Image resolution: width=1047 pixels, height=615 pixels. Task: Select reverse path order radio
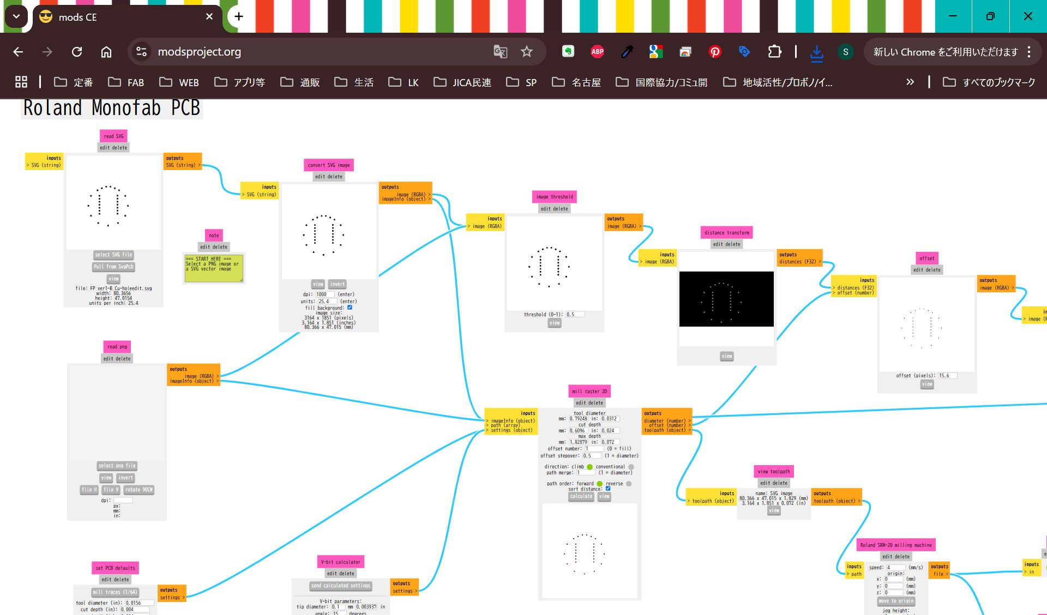tap(628, 484)
